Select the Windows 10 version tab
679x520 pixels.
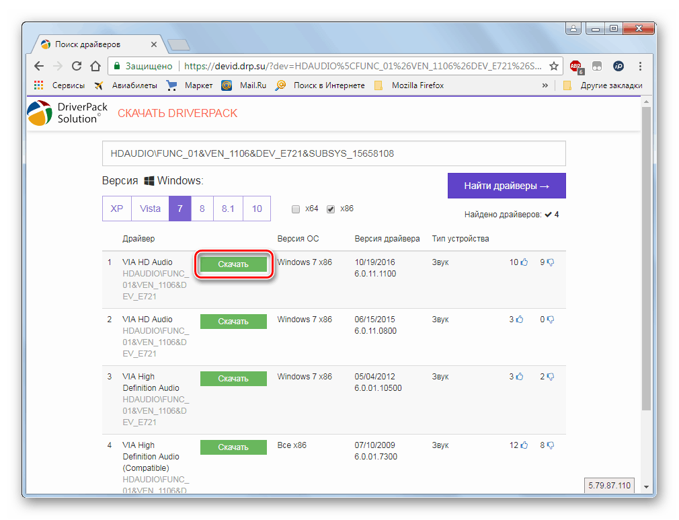[257, 209]
